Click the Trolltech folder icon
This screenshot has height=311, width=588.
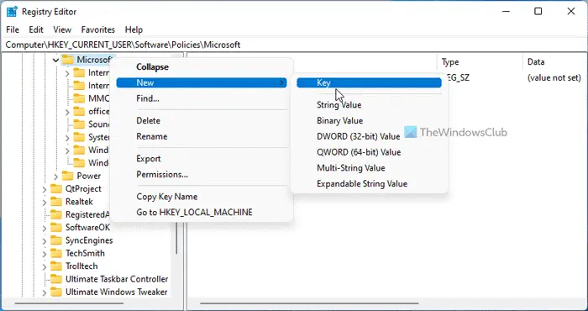(x=56, y=266)
